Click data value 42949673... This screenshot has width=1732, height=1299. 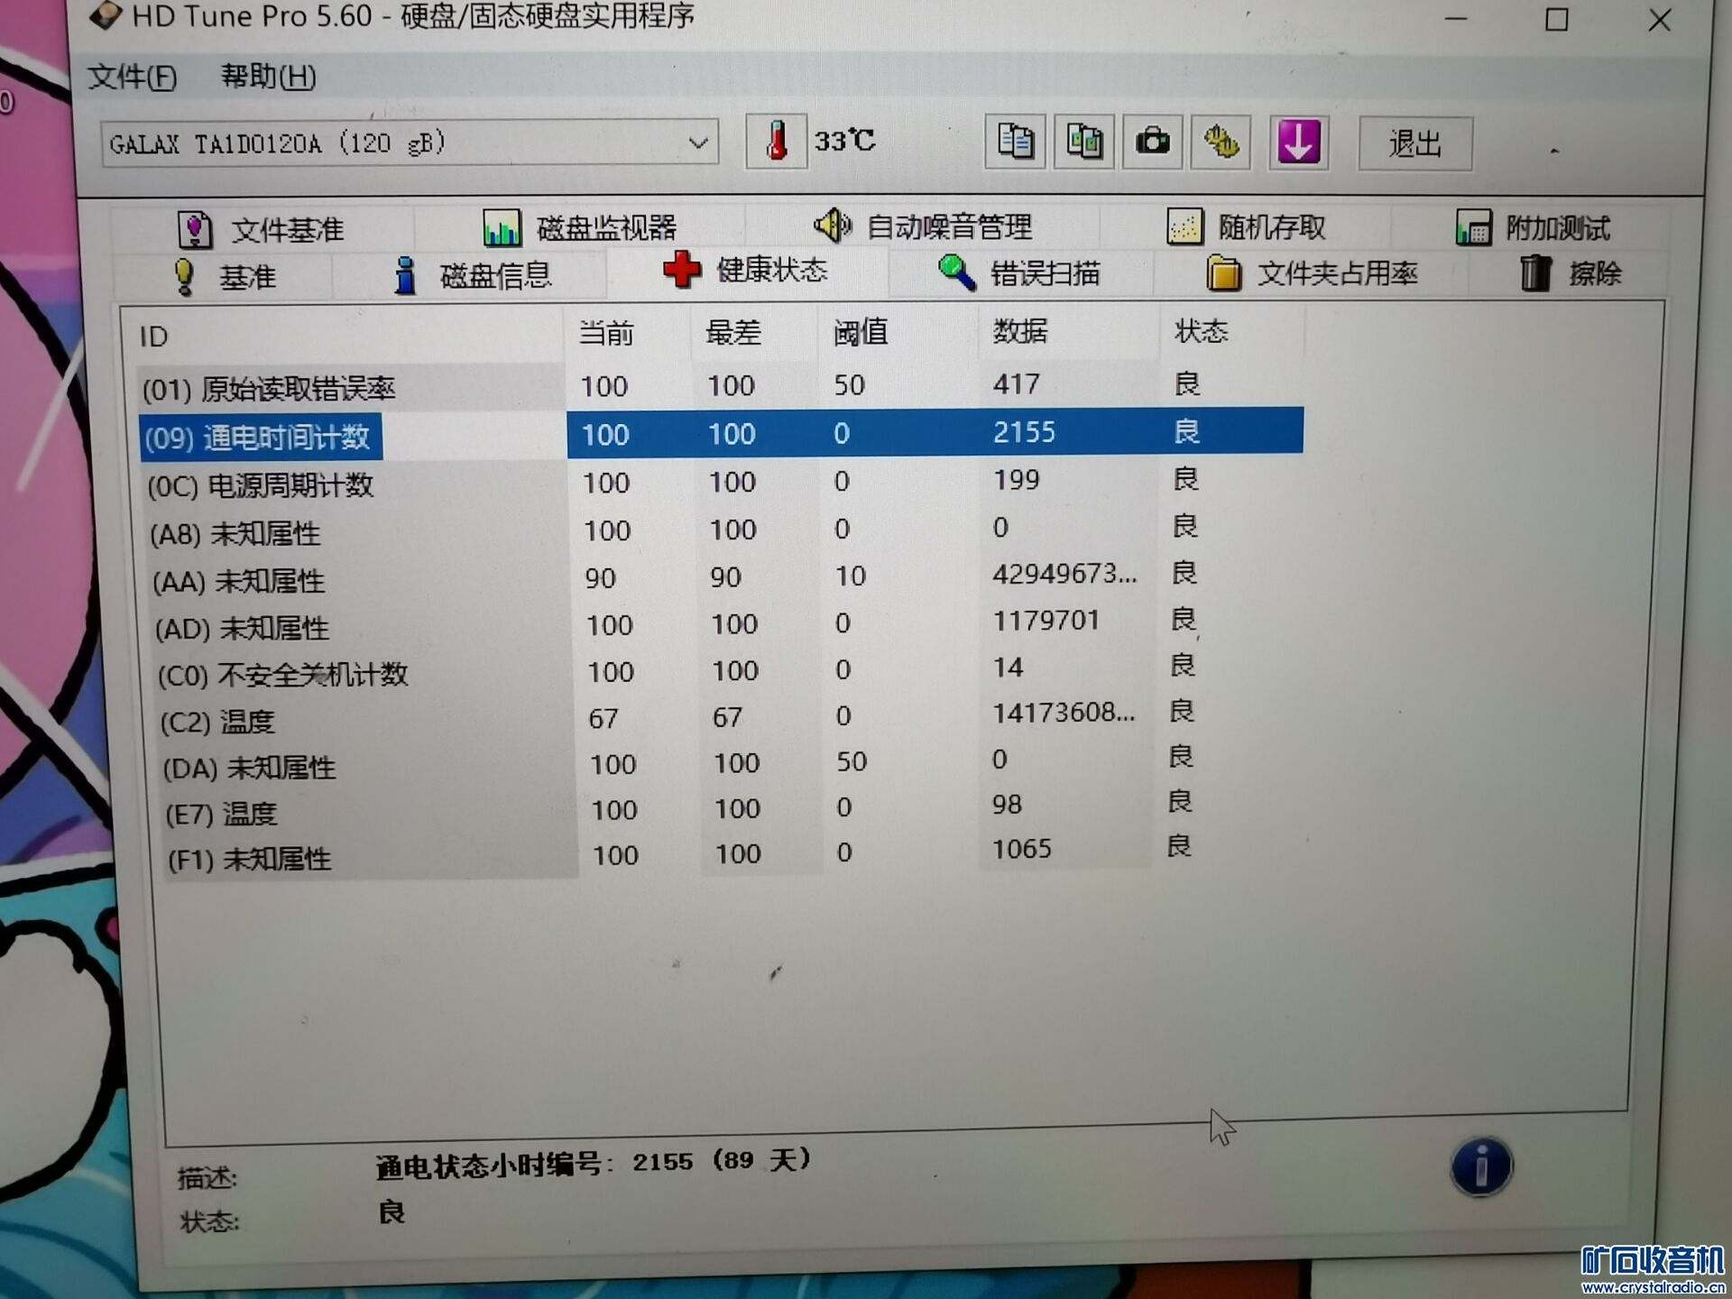click(x=1065, y=574)
